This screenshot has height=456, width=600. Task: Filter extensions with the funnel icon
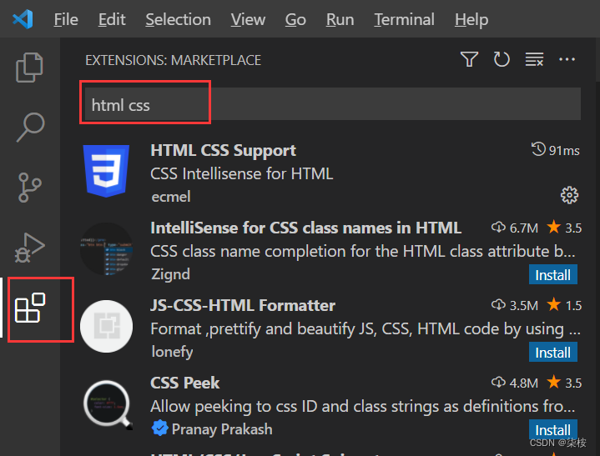pyautogui.click(x=469, y=59)
